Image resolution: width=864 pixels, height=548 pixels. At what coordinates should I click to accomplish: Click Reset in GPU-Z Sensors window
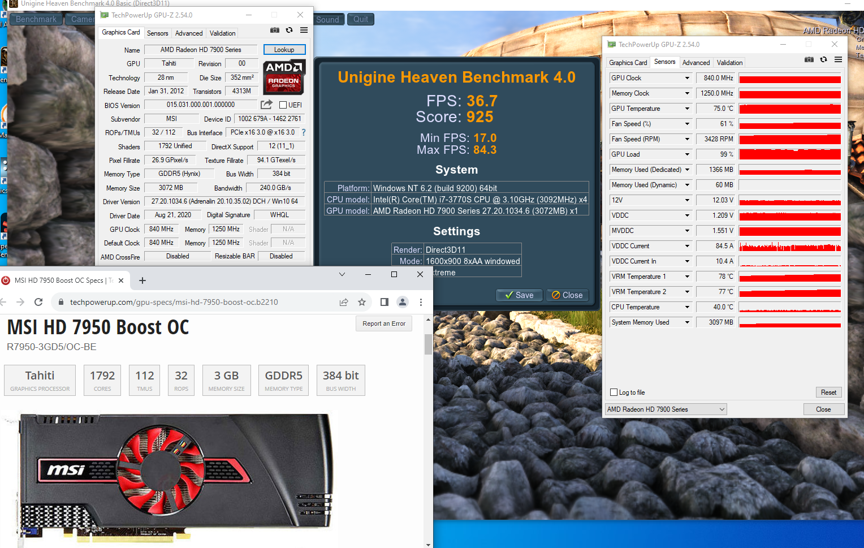click(x=828, y=392)
